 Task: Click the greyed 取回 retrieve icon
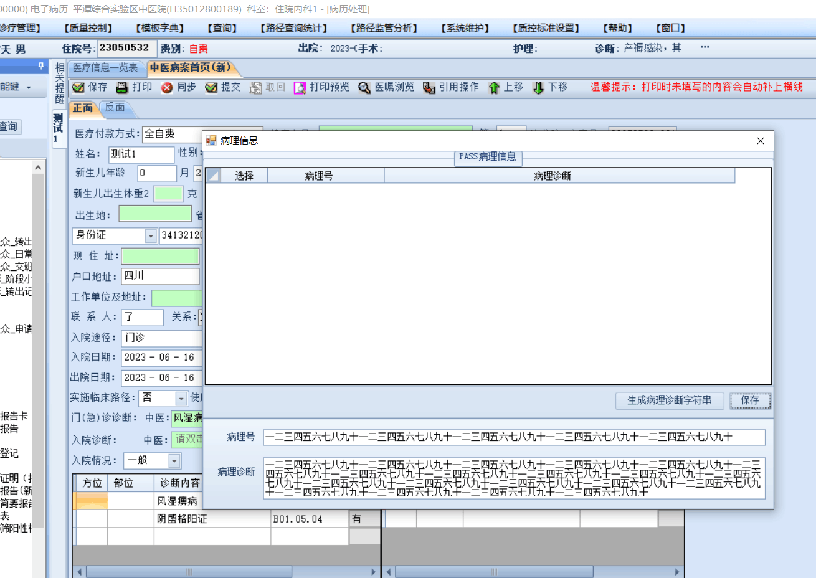255,88
